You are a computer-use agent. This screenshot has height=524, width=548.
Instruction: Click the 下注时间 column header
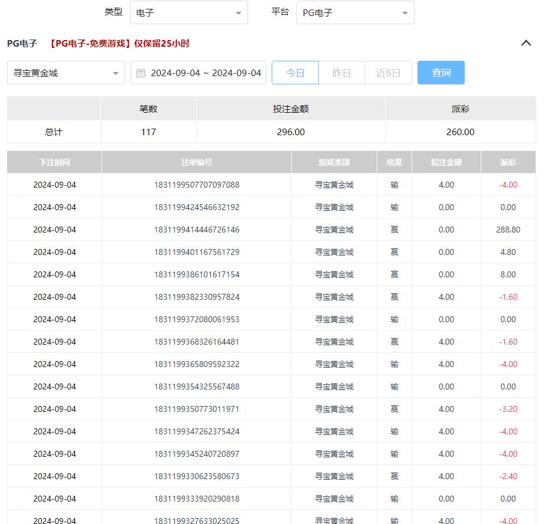click(54, 162)
